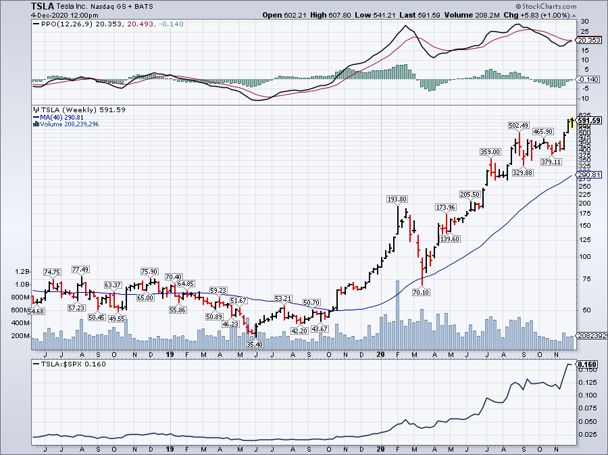Click the 4-Dec-2020 12:00pm timestamp
This screenshot has width=608, height=455.
pyautogui.click(x=65, y=16)
